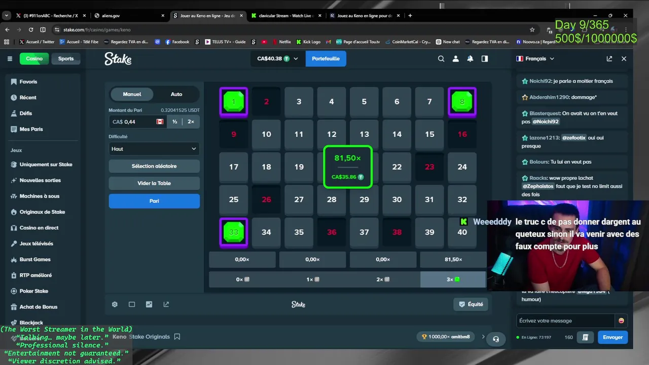Open the Difficulté dropdown set to Haut

click(x=154, y=149)
